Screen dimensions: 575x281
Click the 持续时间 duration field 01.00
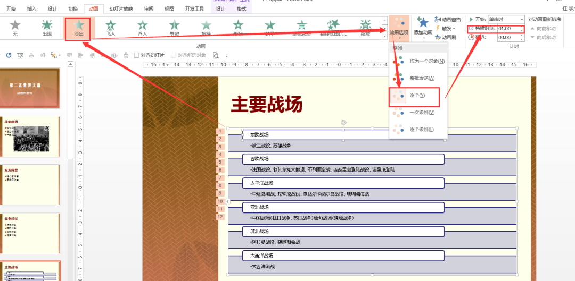point(507,29)
